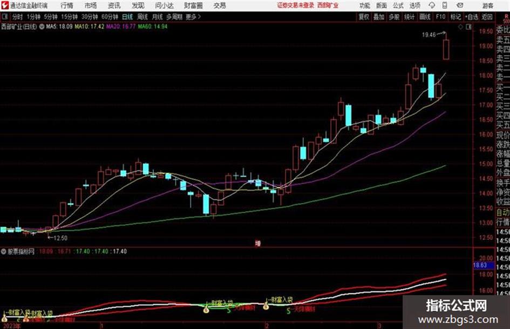This screenshot has height=329, width=510.
Task: Click the 统计 button
Action: [409, 17]
